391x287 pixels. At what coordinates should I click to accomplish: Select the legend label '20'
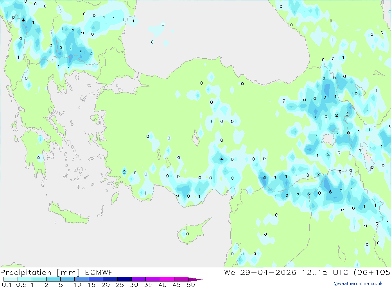106,285
